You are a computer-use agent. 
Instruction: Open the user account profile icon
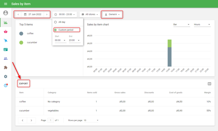[x=5, y=13]
